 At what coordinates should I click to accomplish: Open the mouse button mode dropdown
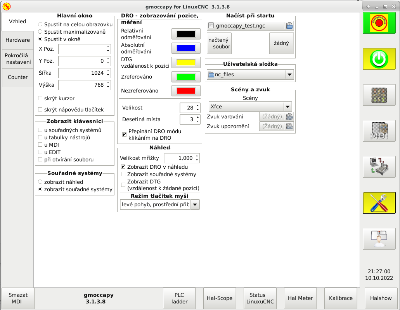[x=195, y=205]
